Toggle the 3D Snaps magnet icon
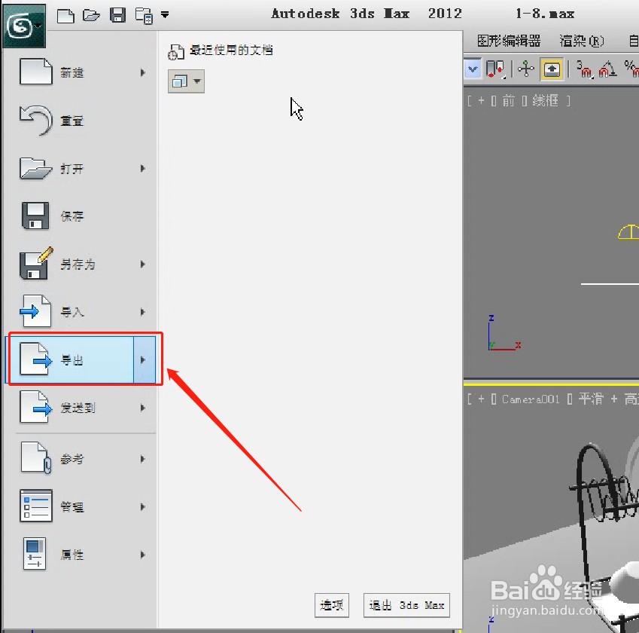Viewport: 639px width, 633px height. point(583,69)
